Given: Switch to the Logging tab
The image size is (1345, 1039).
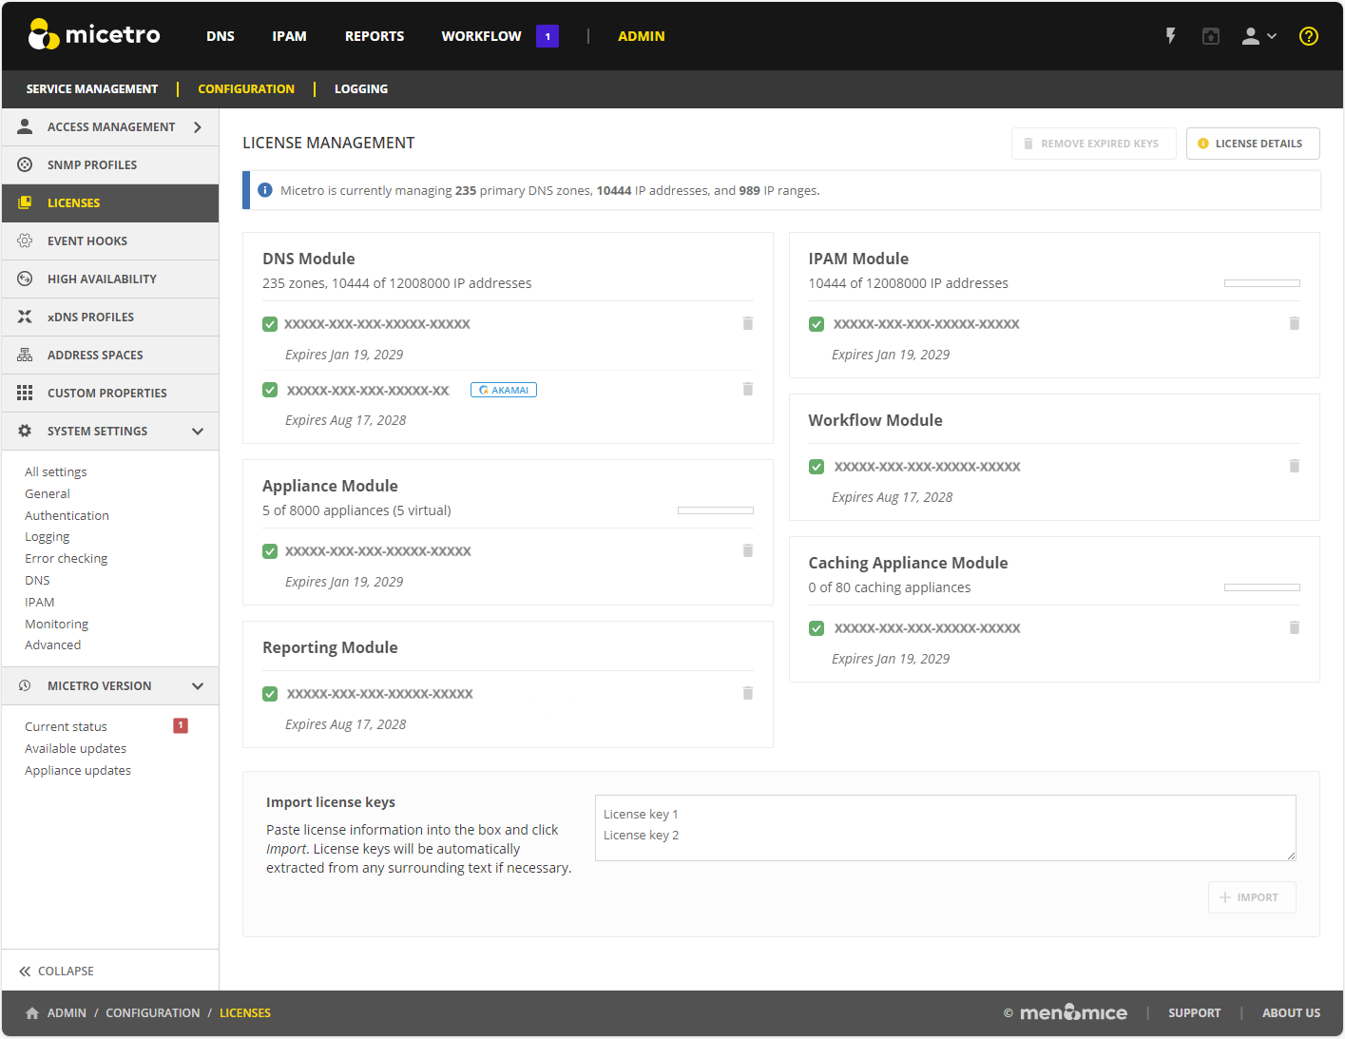Looking at the screenshot, I should pyautogui.click(x=360, y=89).
